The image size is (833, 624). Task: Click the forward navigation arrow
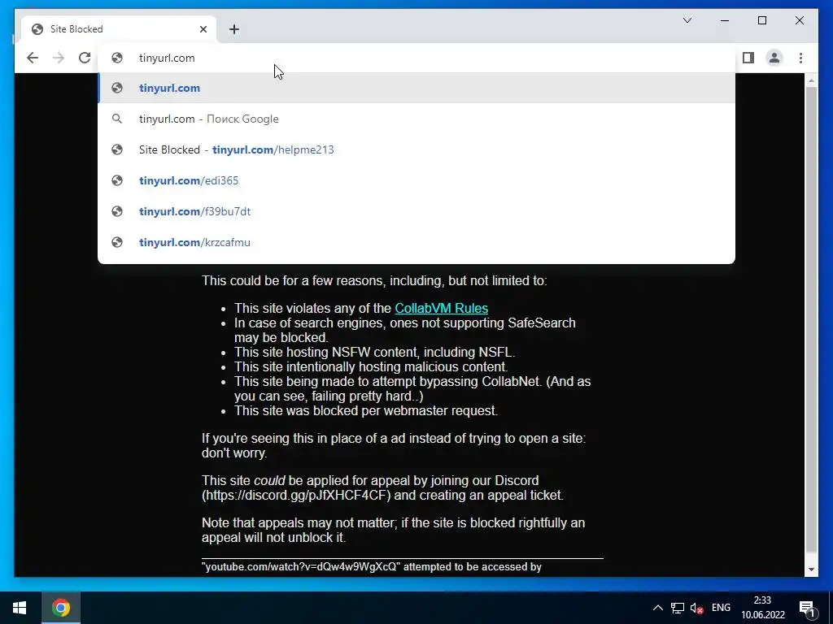point(59,58)
